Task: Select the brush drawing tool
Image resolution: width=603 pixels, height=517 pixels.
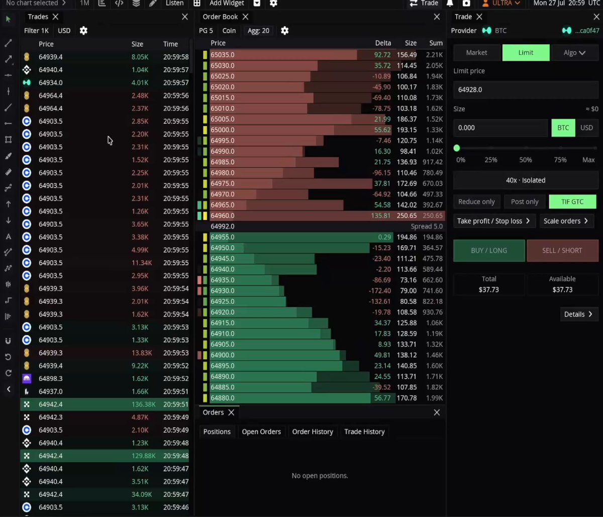Action: pyautogui.click(x=8, y=156)
